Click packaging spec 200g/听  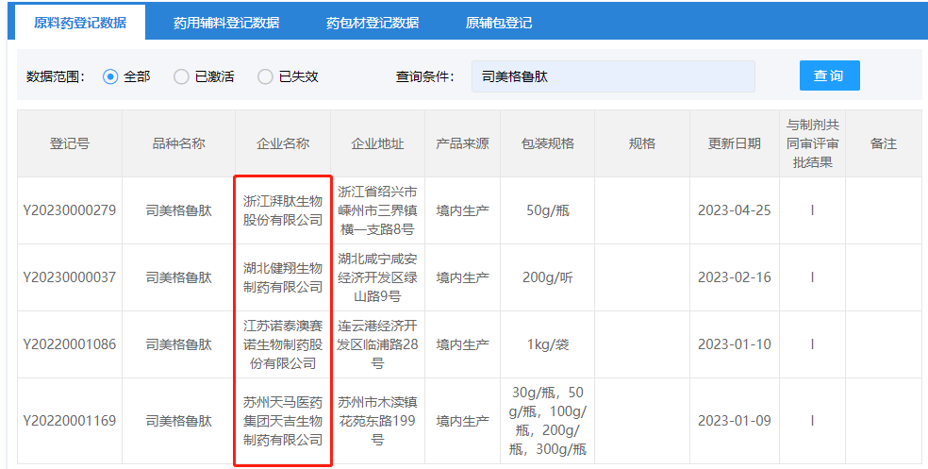(x=547, y=277)
